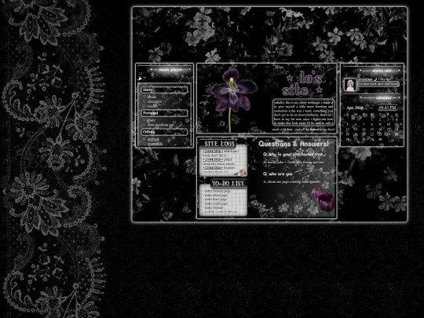Click the 'status cafe' widget heading

coord(382,71)
